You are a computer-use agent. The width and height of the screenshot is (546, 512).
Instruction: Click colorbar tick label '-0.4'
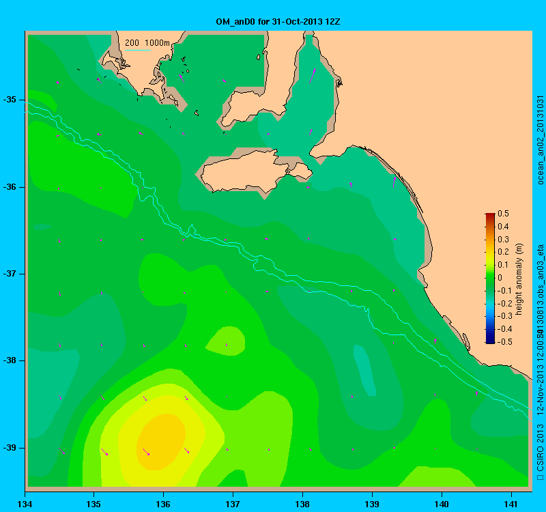coord(504,329)
